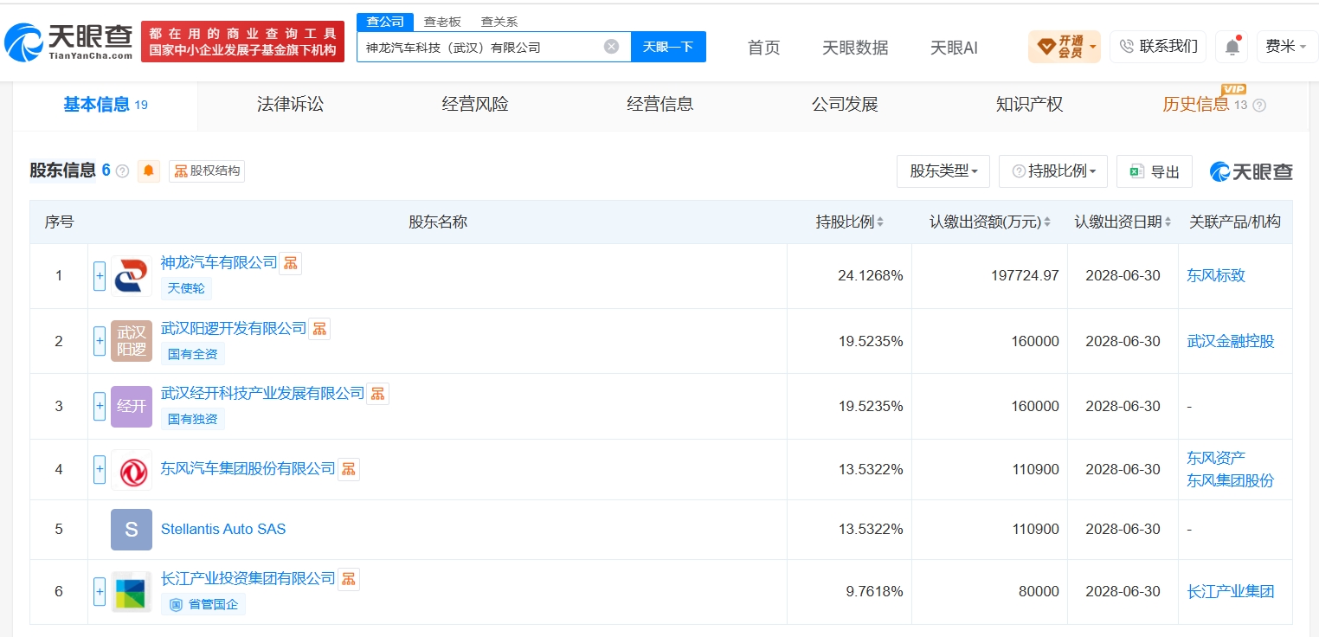Select the 查公司 search tab
This screenshot has width=1319, height=637.
[385, 23]
